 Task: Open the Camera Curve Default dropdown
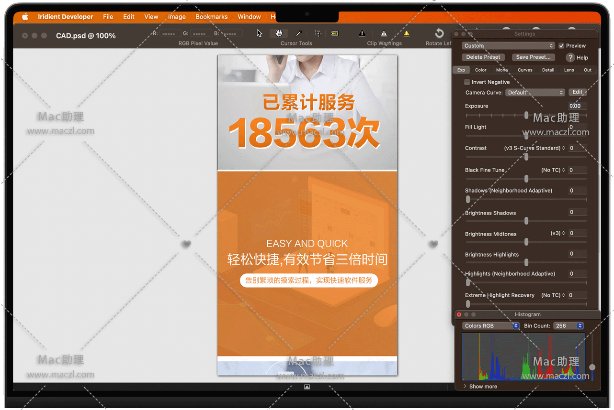tap(535, 93)
